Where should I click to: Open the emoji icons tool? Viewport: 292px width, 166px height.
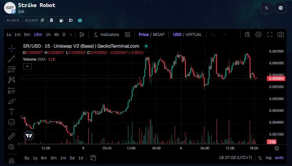(x=11, y=122)
